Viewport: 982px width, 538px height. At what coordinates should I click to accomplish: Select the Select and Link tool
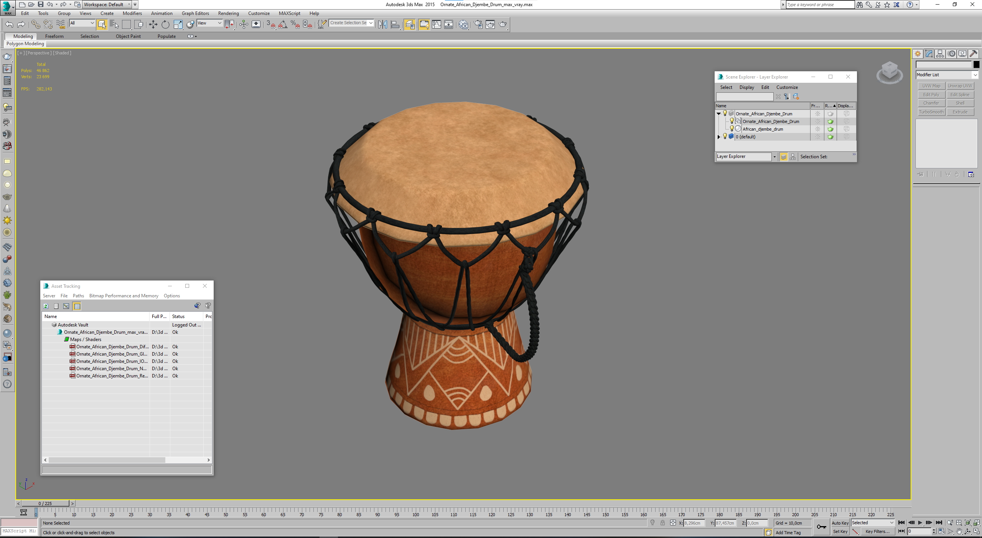(35, 25)
